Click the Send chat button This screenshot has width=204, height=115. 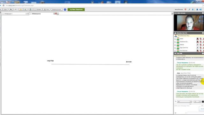(202, 109)
